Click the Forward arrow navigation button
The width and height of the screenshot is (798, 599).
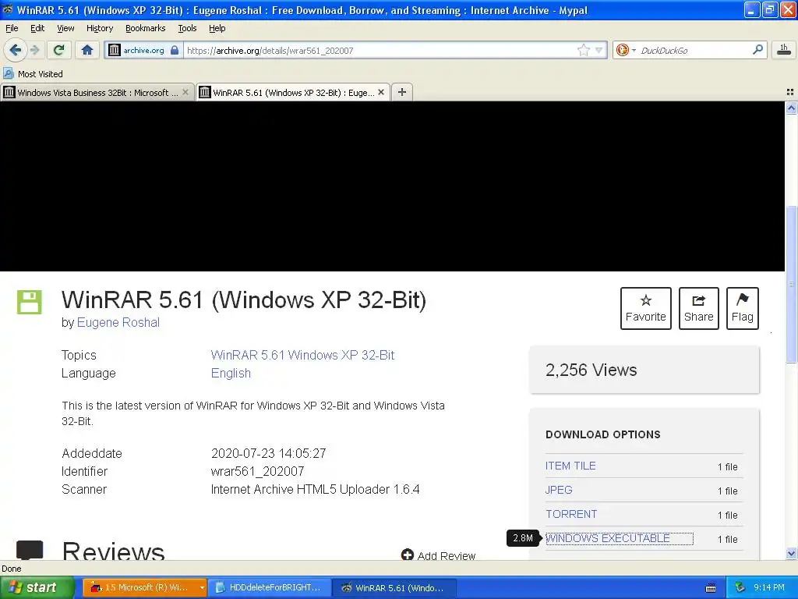tap(34, 50)
